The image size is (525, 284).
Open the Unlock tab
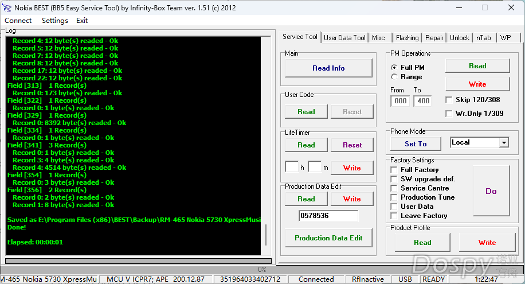[x=459, y=38]
